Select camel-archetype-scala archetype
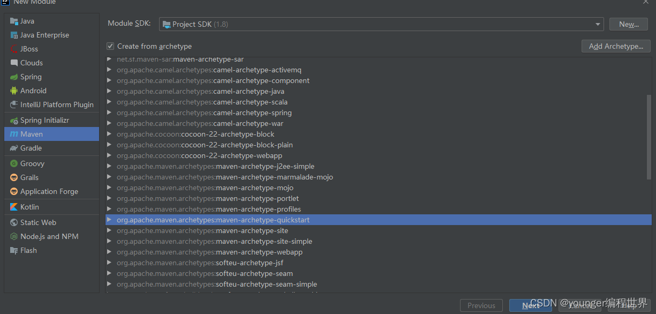Screen dimensions: 656x314 tap(378, 102)
